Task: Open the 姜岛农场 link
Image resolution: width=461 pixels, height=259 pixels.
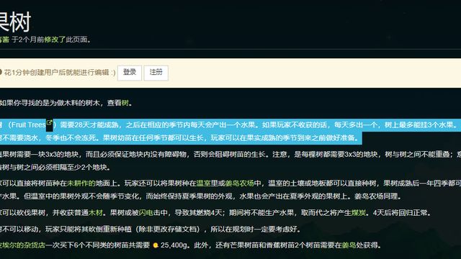Action: [x=239, y=183]
